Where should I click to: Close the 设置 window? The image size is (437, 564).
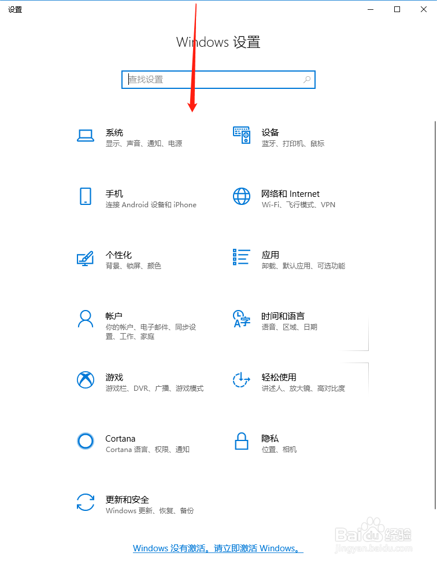(x=424, y=9)
